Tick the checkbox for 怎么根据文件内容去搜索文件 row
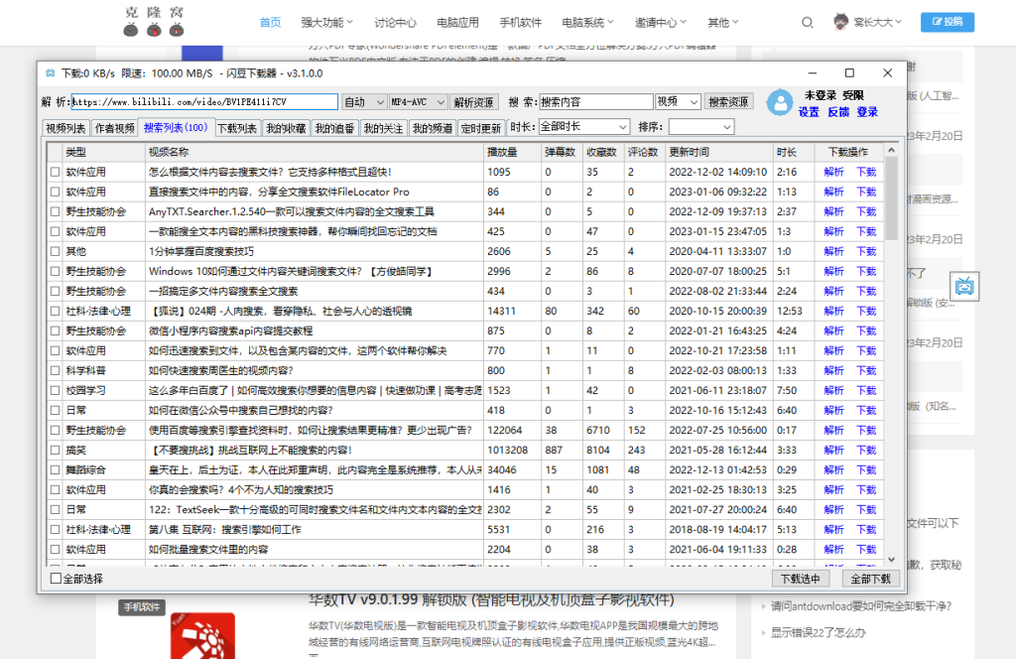The width and height of the screenshot is (1016, 659). [56, 173]
